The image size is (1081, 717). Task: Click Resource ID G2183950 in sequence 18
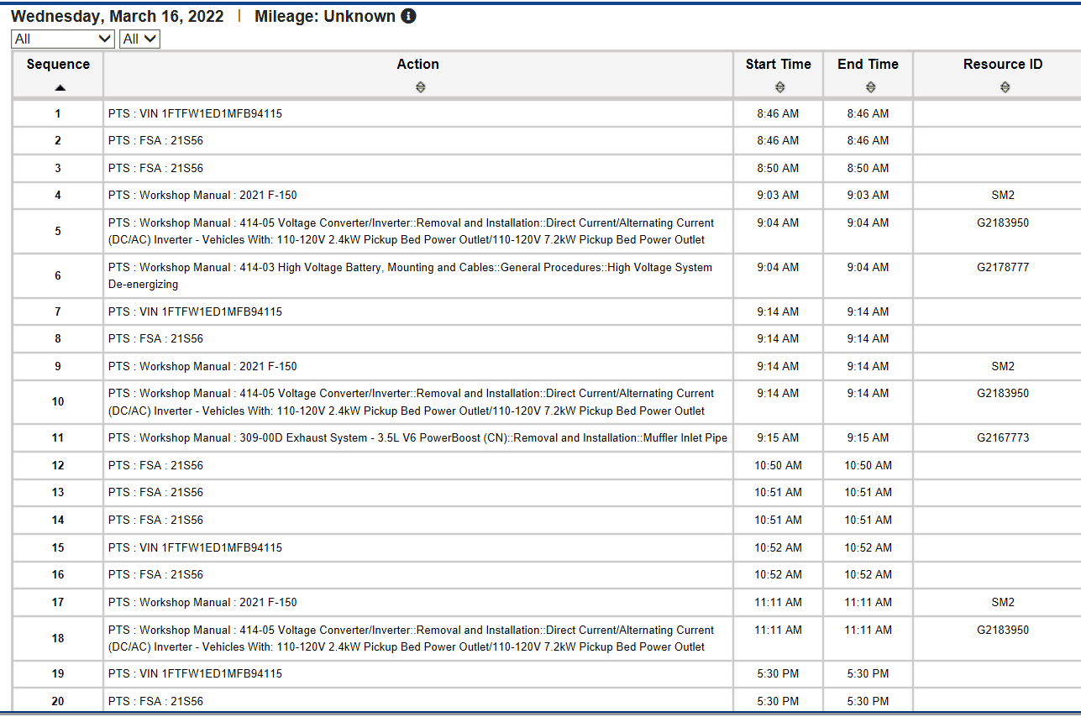pos(1003,630)
